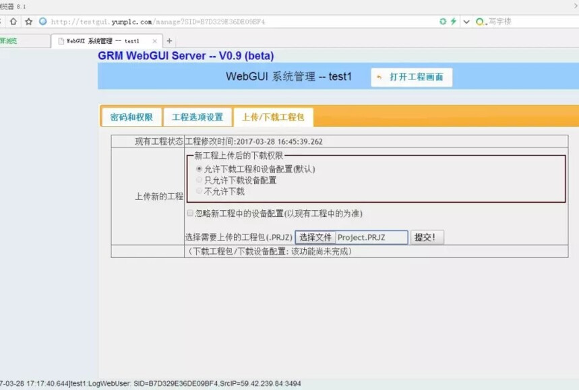Click the 提交! submit button
This screenshot has height=390, width=579.
(427, 237)
